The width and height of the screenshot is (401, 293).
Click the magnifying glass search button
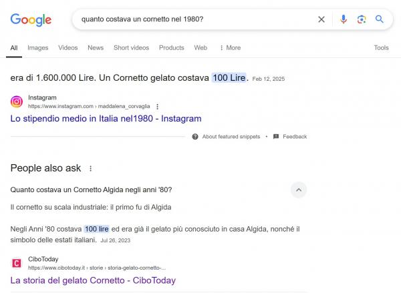380,19
